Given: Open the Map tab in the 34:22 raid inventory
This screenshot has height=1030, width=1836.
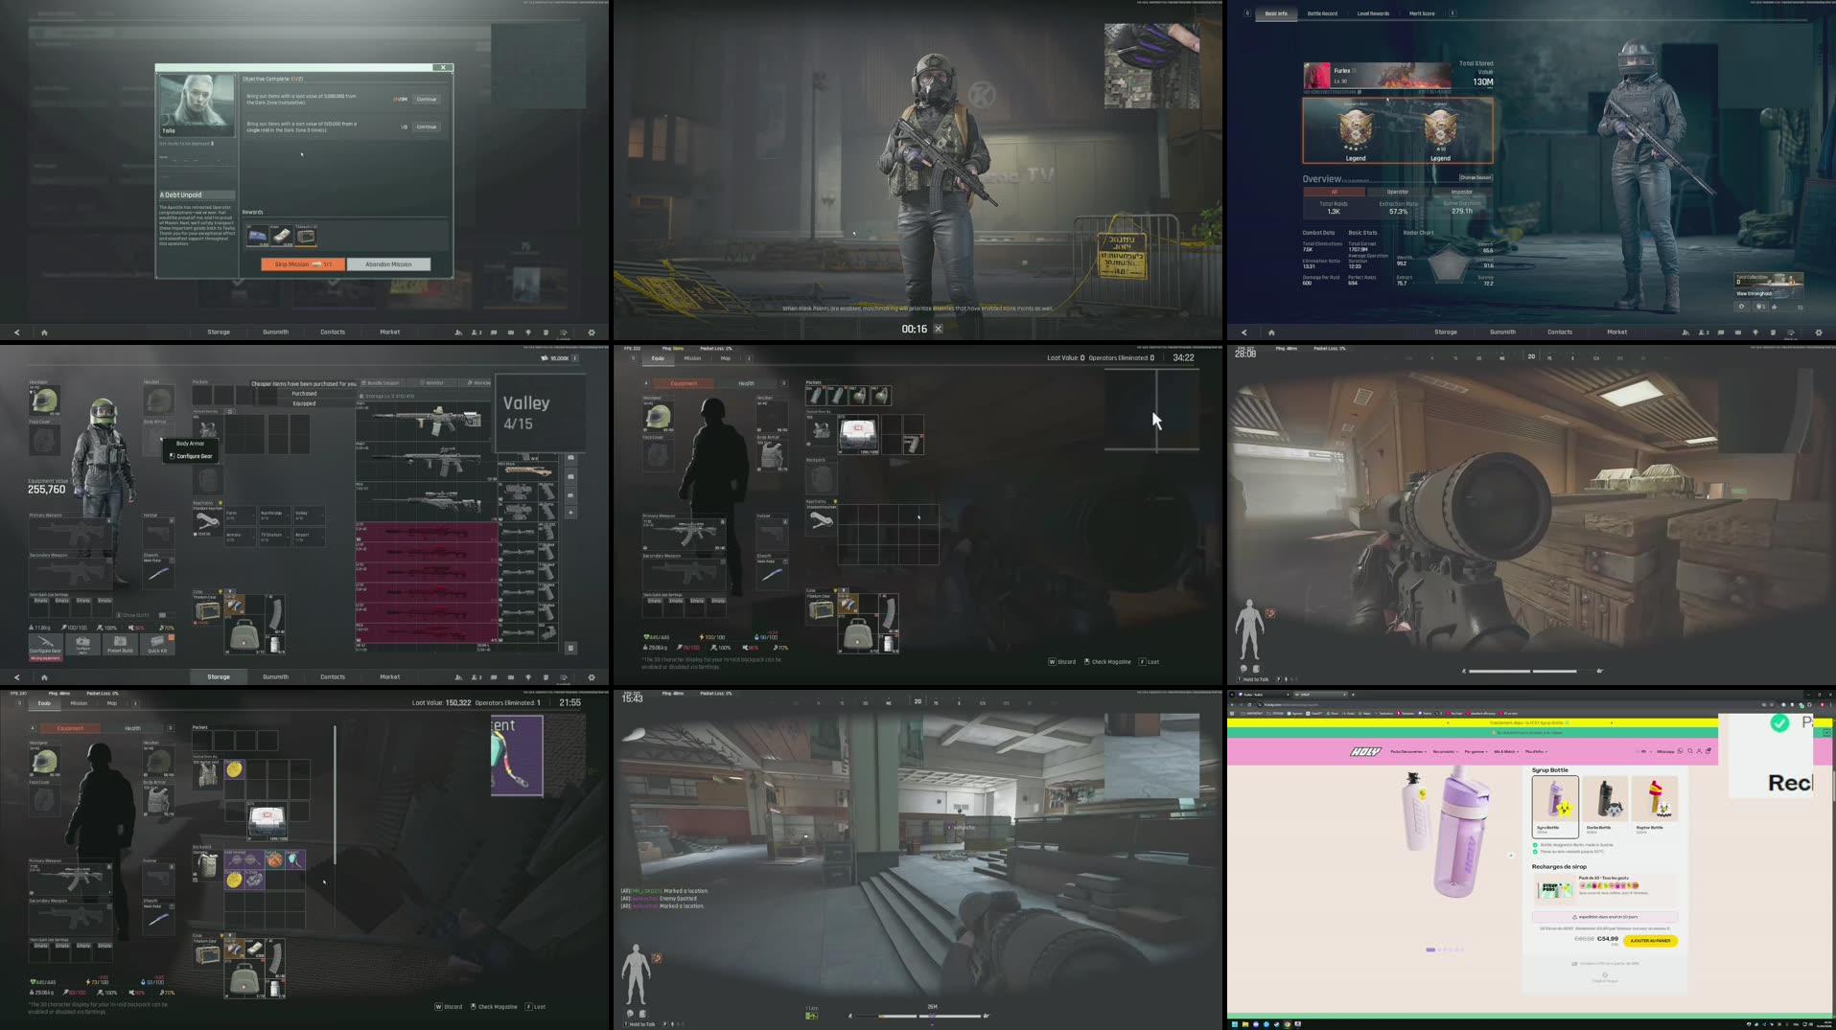Looking at the screenshot, I should pos(725,358).
